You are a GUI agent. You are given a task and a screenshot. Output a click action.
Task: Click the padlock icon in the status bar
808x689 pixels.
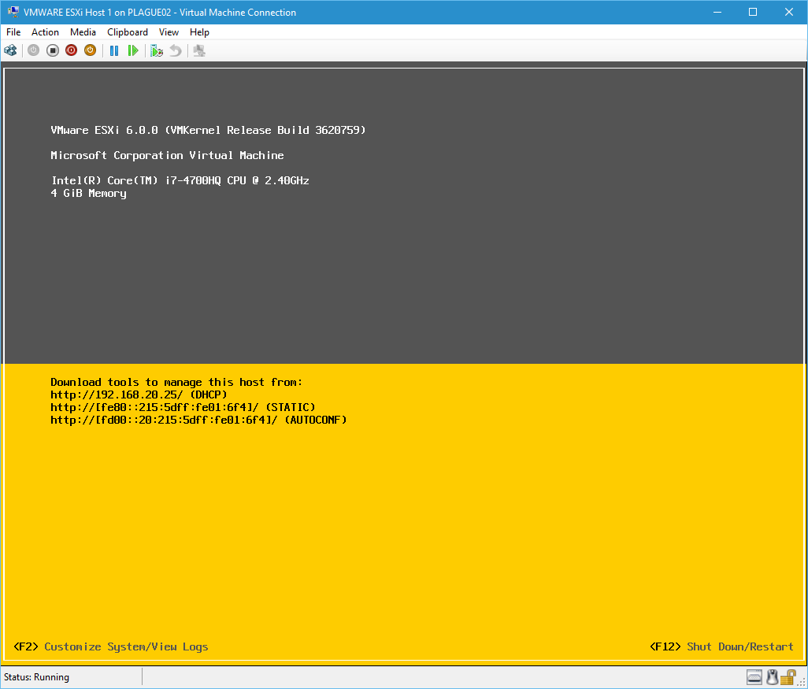[788, 676]
